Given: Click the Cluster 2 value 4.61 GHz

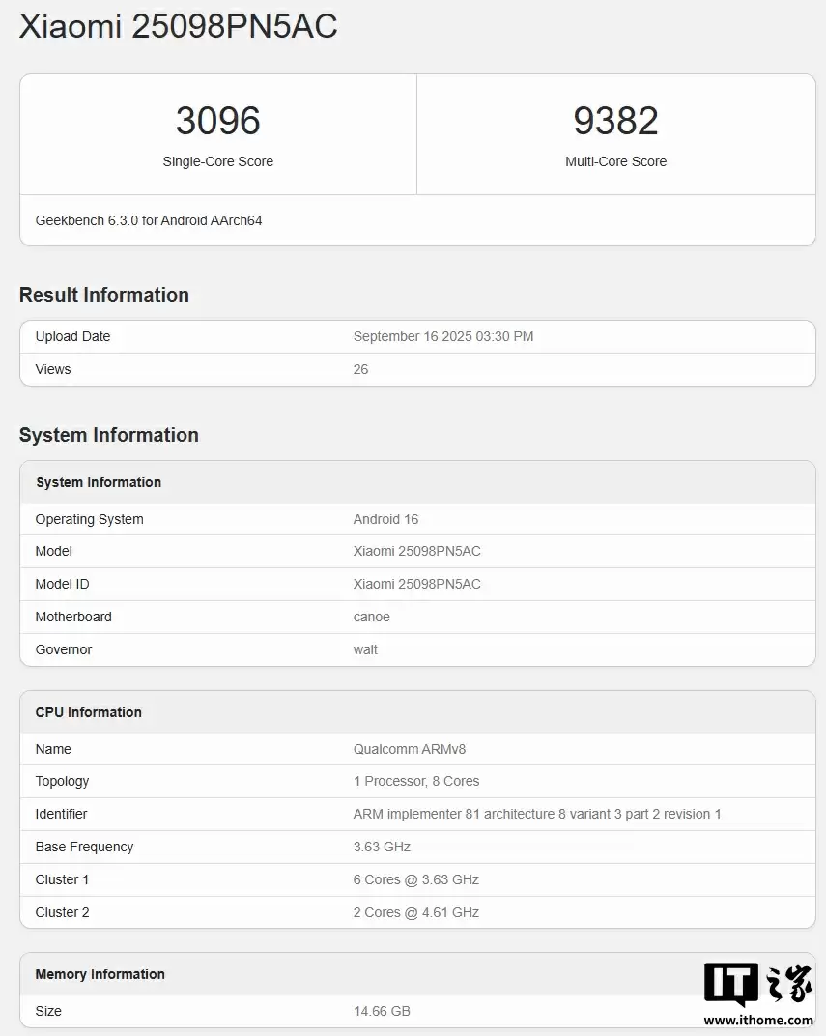Looking at the screenshot, I should (415, 912).
